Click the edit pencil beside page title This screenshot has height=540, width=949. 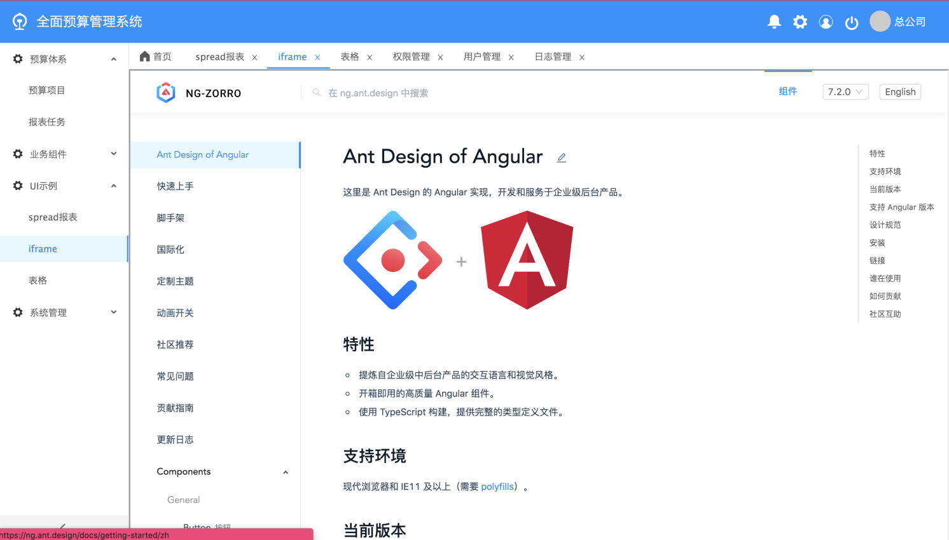[561, 158]
